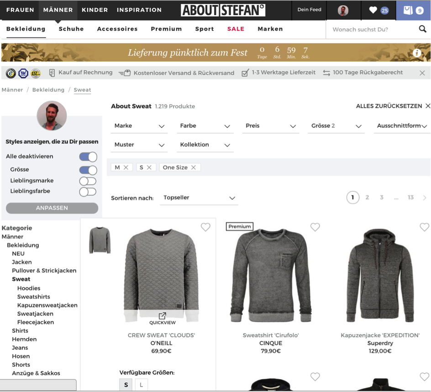Click the Trusted Shops e badge
This screenshot has width=431, height=392.
11,73
